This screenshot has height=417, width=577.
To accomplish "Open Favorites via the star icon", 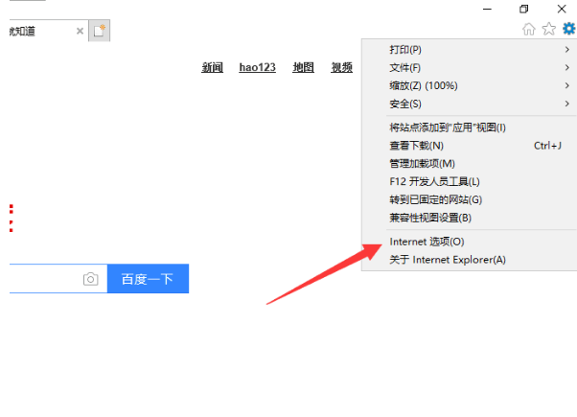I will pos(548,29).
